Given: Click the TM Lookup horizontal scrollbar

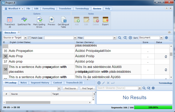Looking at the screenshot, I should point(28,102).
